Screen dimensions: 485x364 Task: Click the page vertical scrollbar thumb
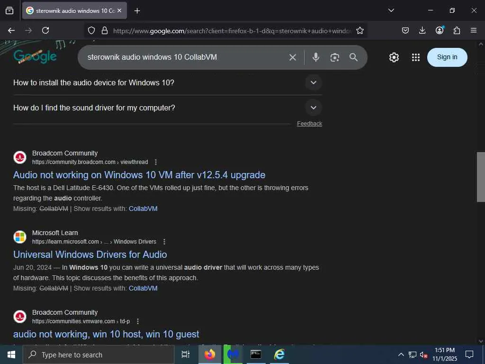pos(481,177)
